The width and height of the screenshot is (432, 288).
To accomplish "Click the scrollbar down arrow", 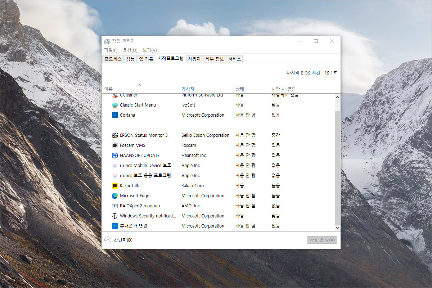I will tap(337, 228).
